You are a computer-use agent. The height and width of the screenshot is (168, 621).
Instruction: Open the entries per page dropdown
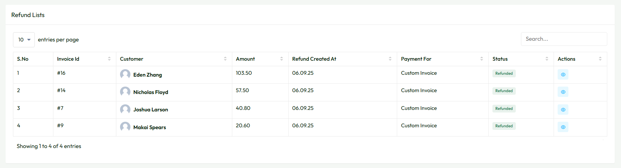pyautogui.click(x=24, y=40)
